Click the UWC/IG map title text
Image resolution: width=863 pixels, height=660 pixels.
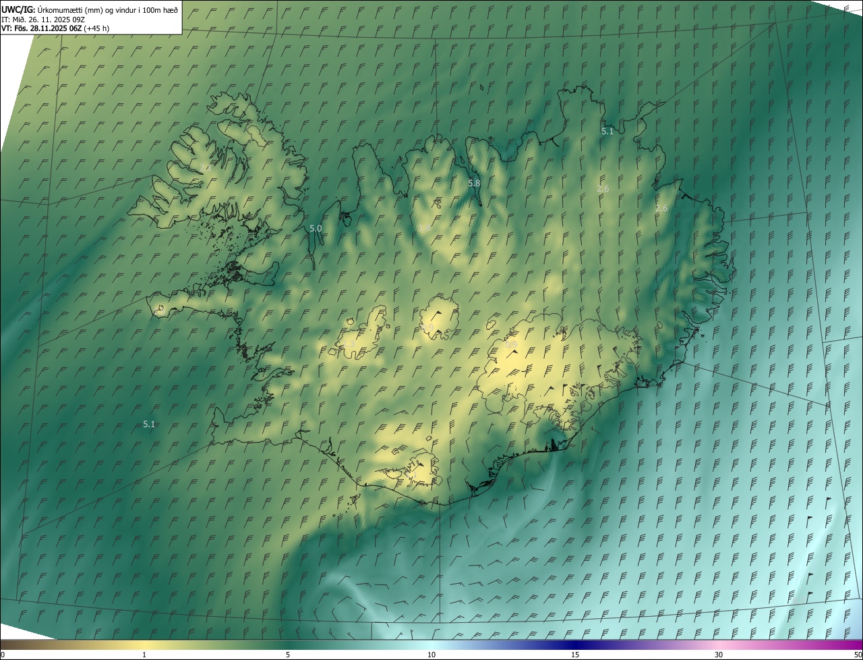(90, 9)
